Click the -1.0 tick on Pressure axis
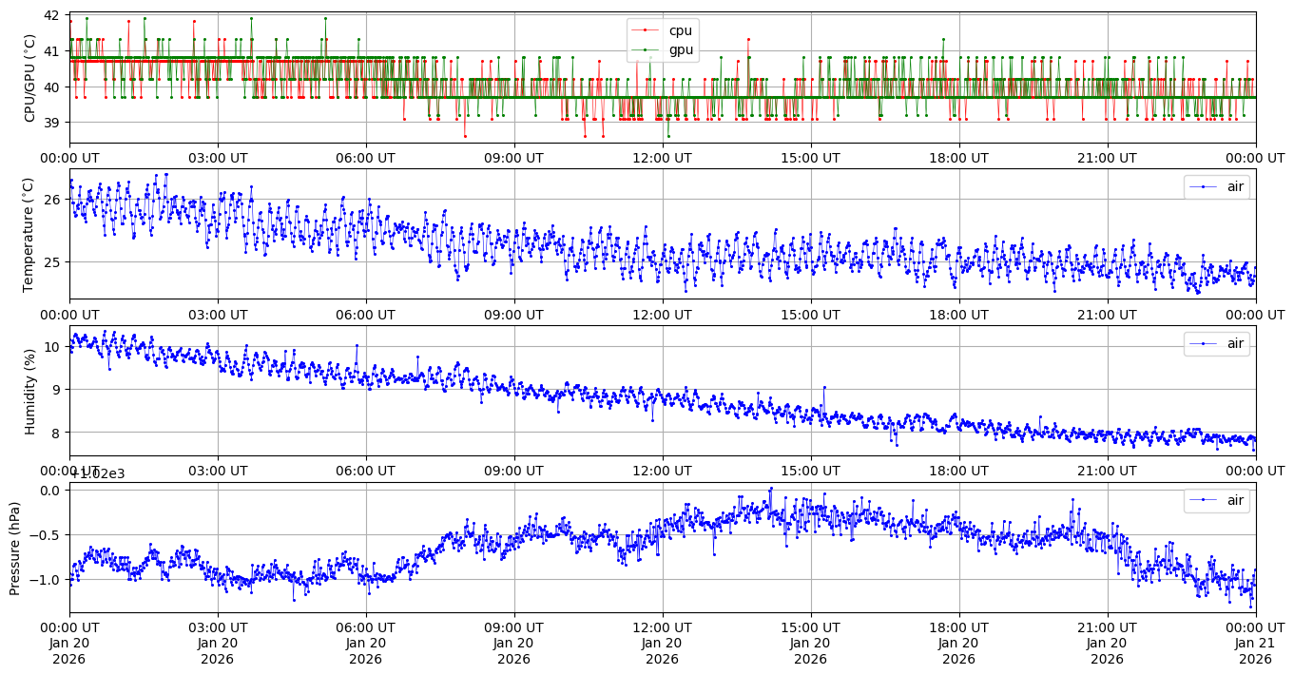 46,579
